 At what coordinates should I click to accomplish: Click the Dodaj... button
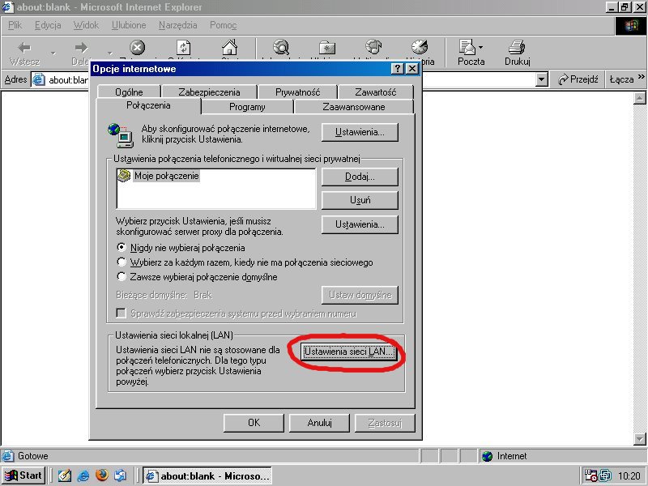point(360,177)
